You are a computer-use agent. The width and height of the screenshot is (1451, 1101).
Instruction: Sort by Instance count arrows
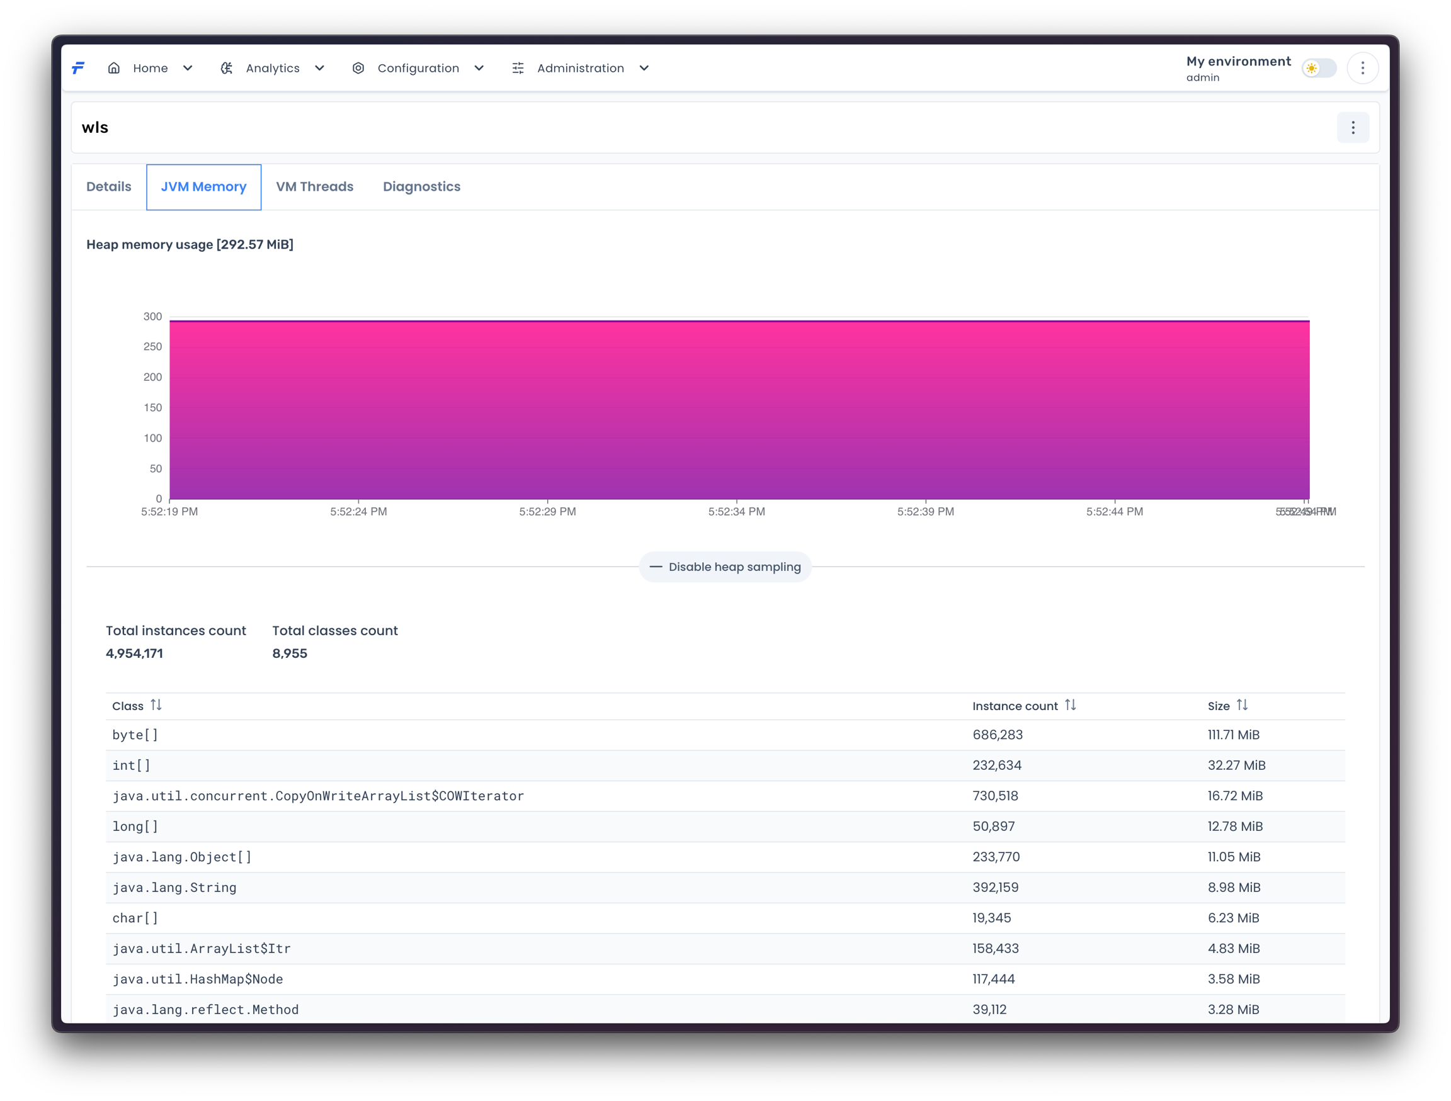tap(1070, 705)
